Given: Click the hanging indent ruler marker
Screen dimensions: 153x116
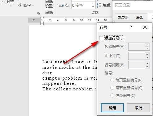Looking at the screenshot, I should point(42,22).
